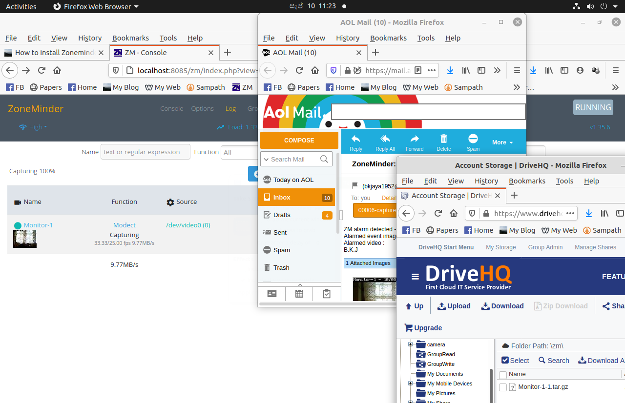This screenshot has width=625, height=403.
Task: Open Monitor-1 link in ZoneMinder console
Action: click(x=38, y=225)
